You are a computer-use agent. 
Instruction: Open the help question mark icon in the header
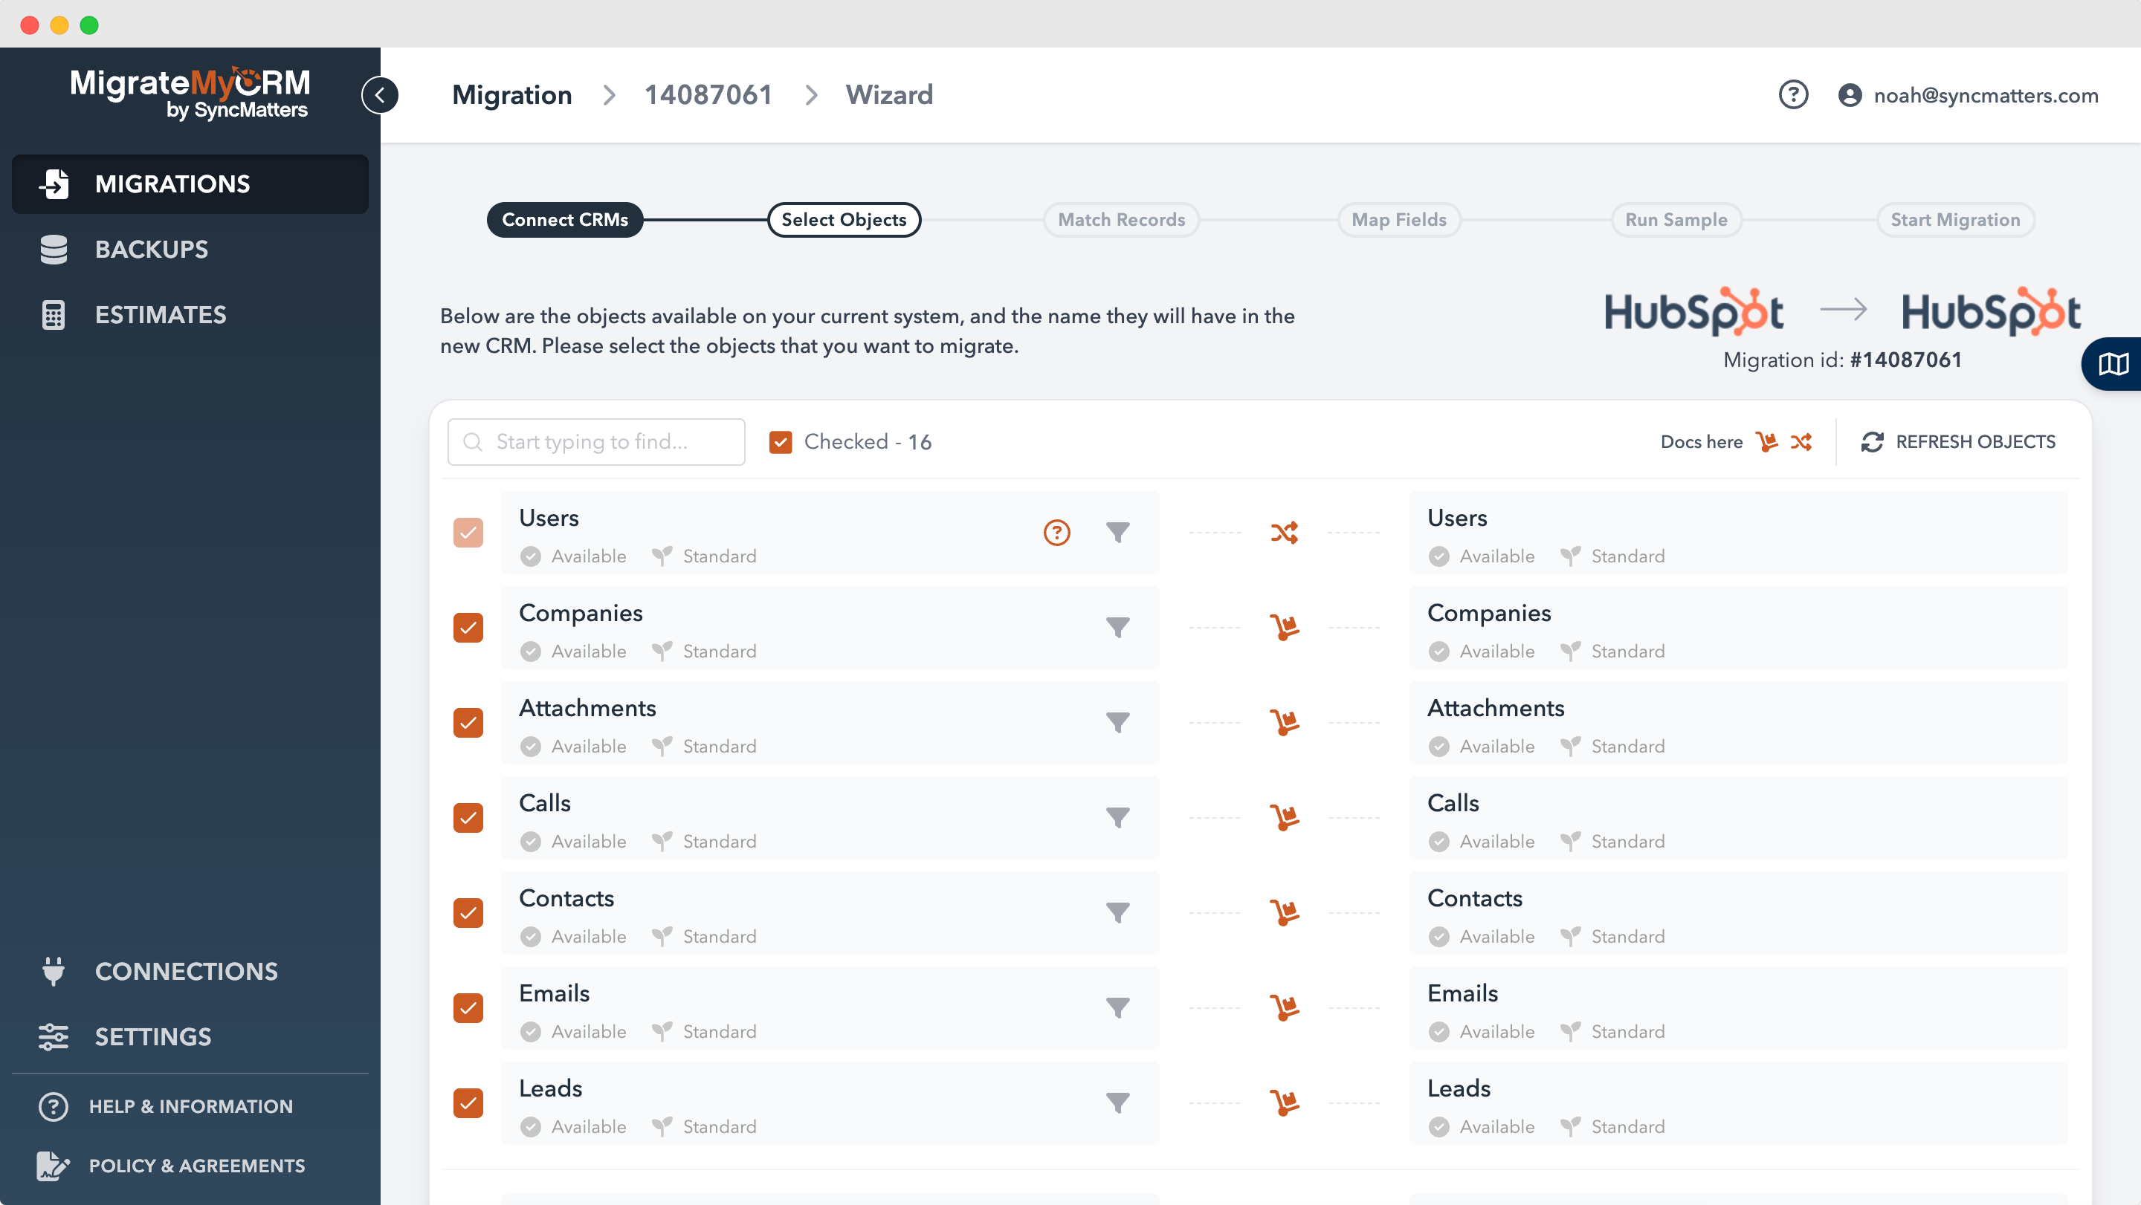point(1794,94)
